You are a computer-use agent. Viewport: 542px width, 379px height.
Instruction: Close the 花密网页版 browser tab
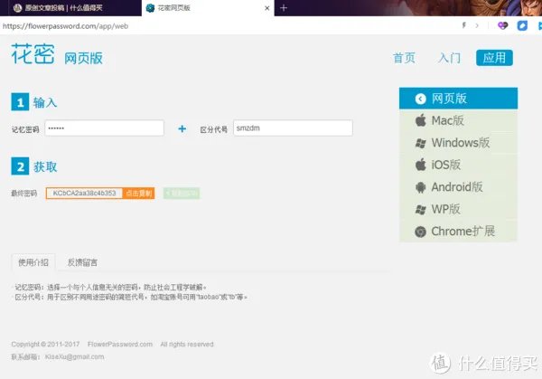tap(266, 8)
